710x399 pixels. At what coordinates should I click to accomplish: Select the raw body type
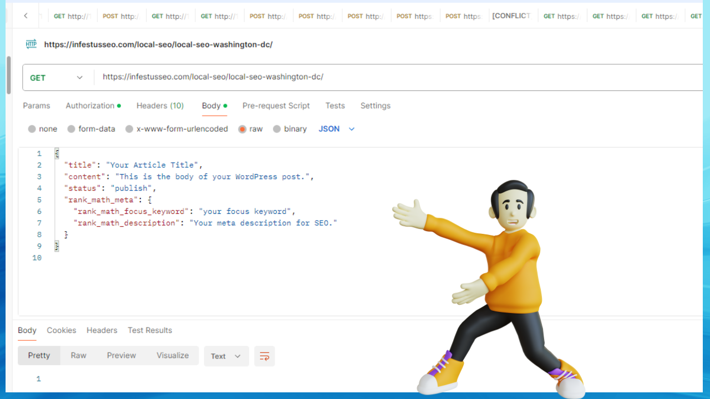pyautogui.click(x=251, y=129)
